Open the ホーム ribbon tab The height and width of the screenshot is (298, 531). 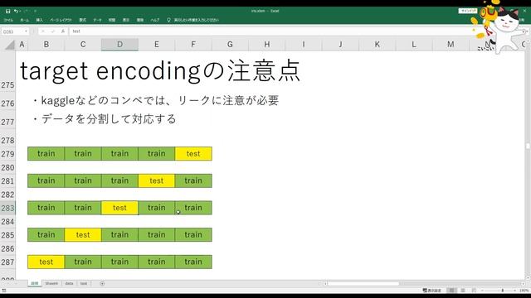coord(24,20)
